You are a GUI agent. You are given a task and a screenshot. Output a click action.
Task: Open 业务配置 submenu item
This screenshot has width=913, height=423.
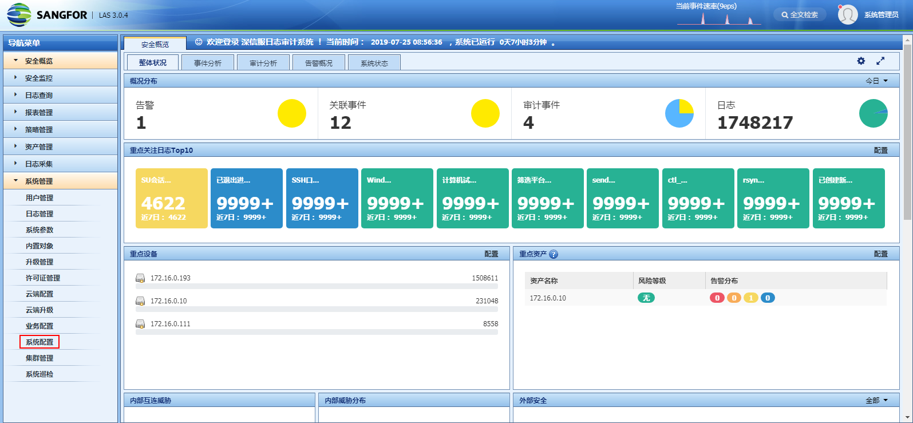tap(39, 326)
